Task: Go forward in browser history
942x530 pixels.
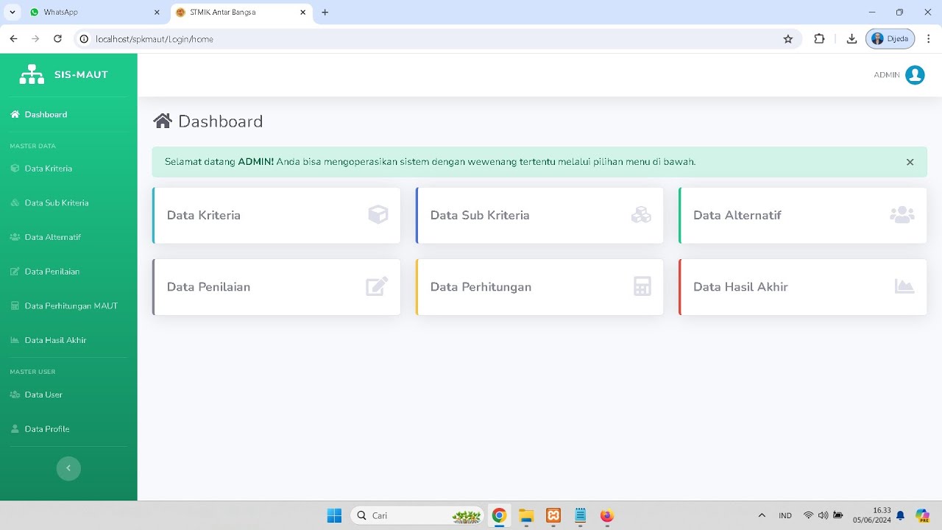Action: (35, 39)
